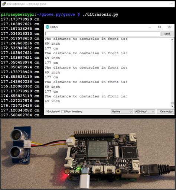176x190 pixels.
Task: Click the 177.568402784 cm reading
Action: pyautogui.click(x=20, y=115)
